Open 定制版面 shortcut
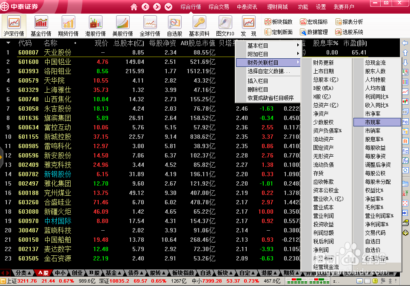This screenshot has width=410, height=286. click(278, 32)
